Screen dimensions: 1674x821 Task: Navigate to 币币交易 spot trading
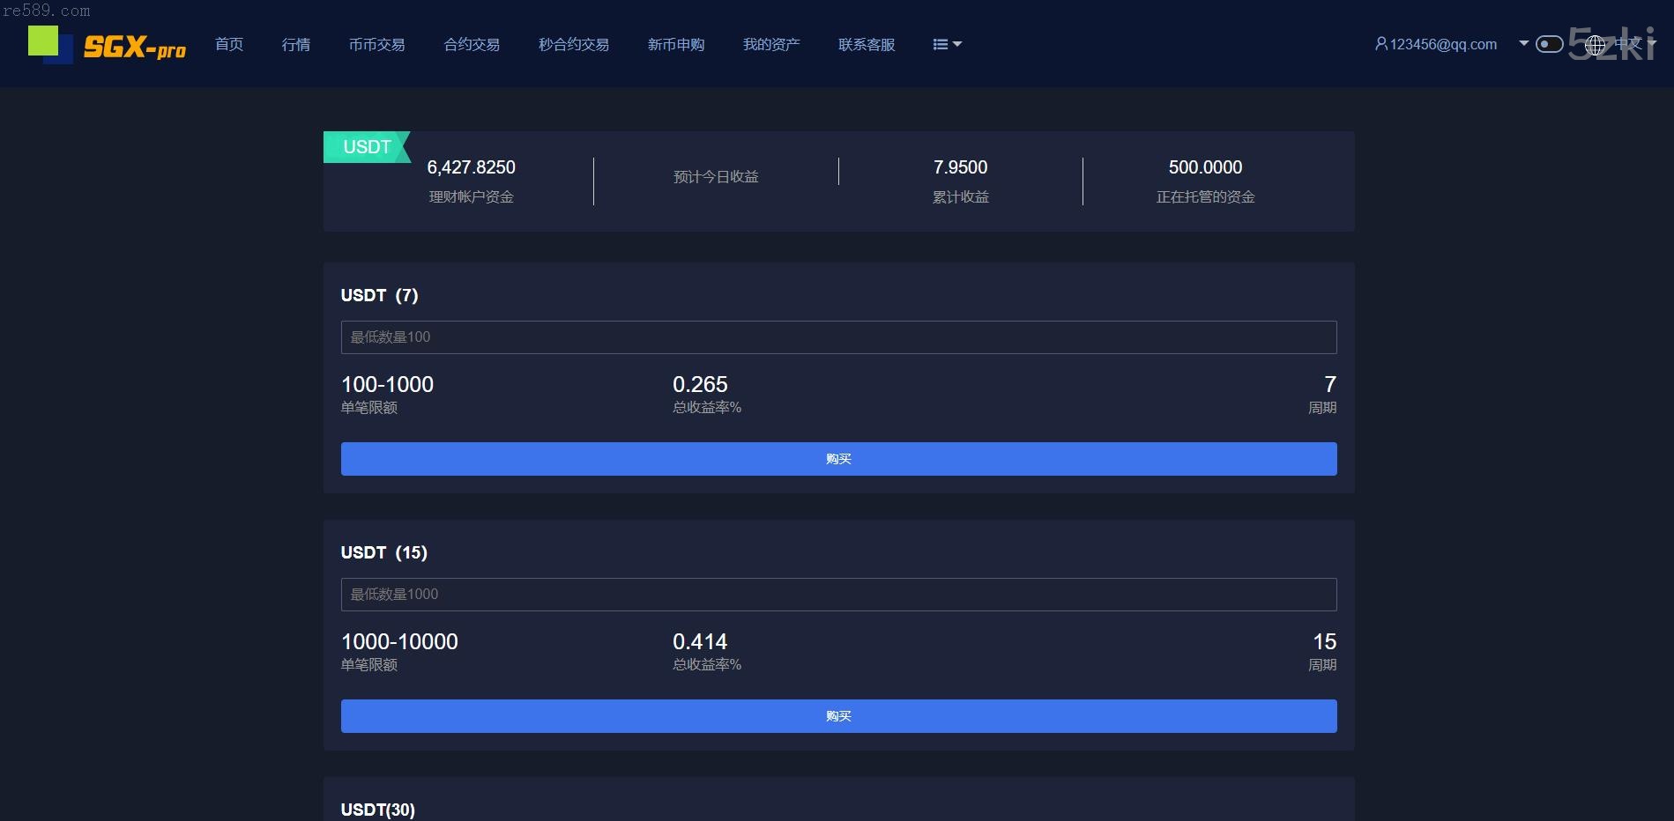point(376,45)
